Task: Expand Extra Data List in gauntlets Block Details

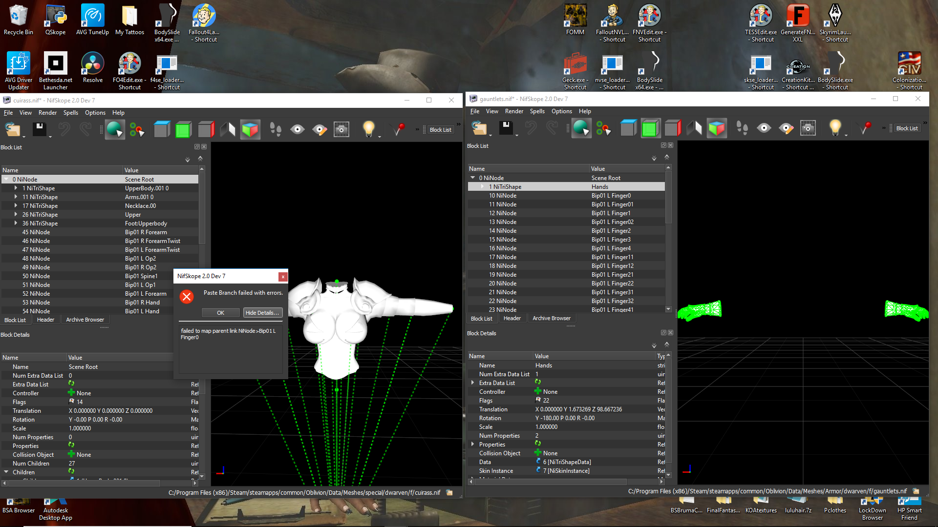Action: 472,383
